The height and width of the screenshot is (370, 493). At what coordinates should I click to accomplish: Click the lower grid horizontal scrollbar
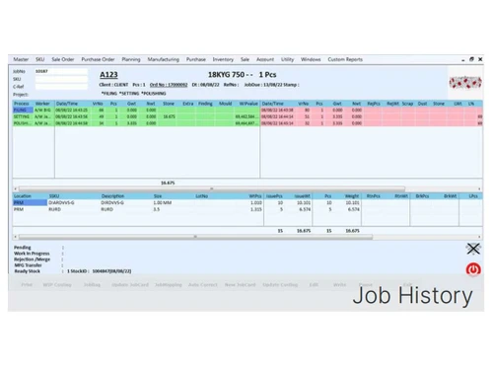195,237
